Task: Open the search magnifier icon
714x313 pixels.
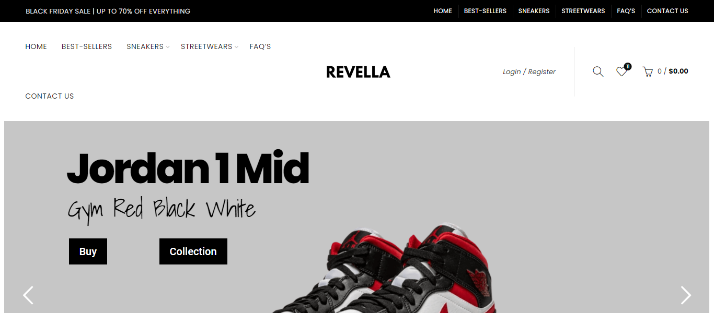Action: coord(598,71)
